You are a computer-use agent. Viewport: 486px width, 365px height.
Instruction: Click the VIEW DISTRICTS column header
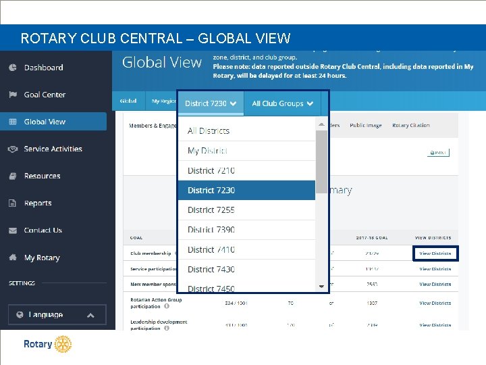433,238
